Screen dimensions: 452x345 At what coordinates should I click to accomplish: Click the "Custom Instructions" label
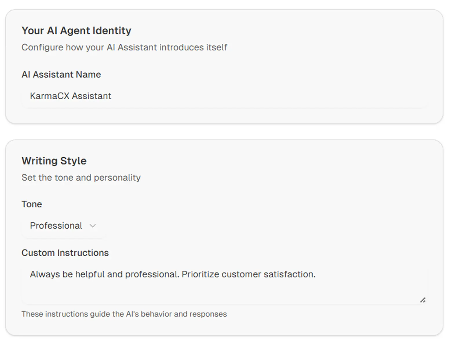[x=65, y=253]
